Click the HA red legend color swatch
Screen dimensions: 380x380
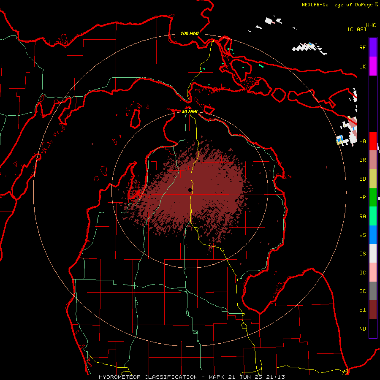pyautogui.click(x=373, y=141)
